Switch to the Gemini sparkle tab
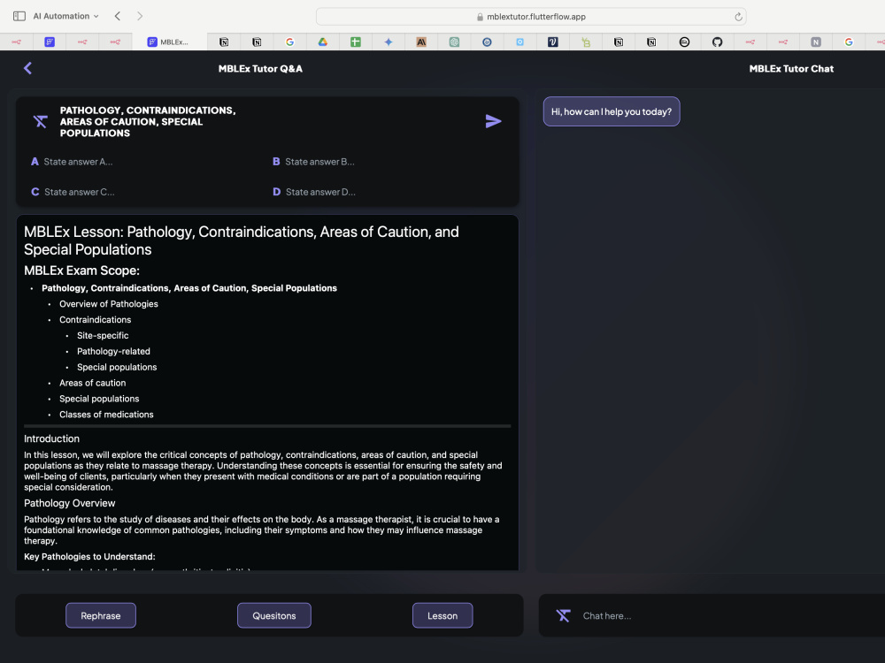Viewport: 885px width, 663px height. 389,42
